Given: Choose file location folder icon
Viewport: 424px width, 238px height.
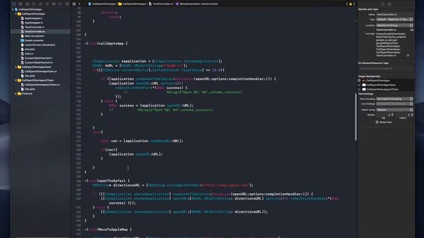Looking at the screenshot, I should pos(412,30).
